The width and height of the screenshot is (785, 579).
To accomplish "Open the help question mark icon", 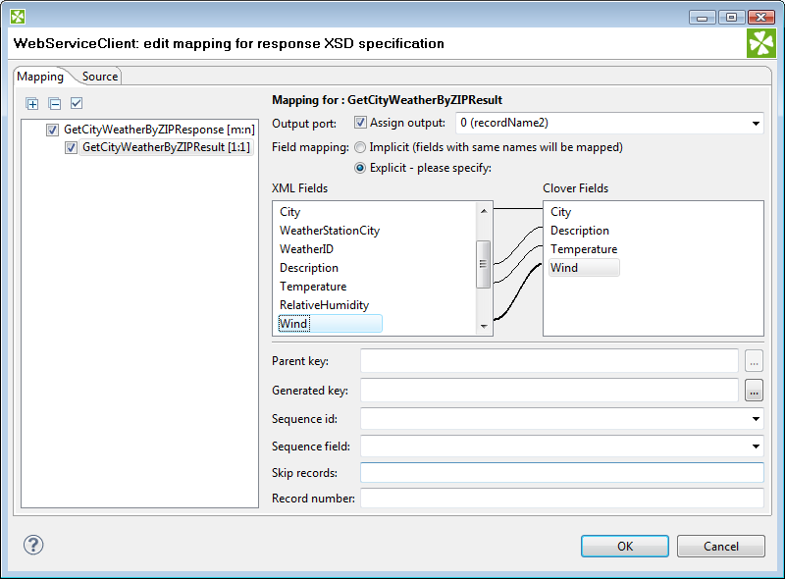I will tap(33, 545).
